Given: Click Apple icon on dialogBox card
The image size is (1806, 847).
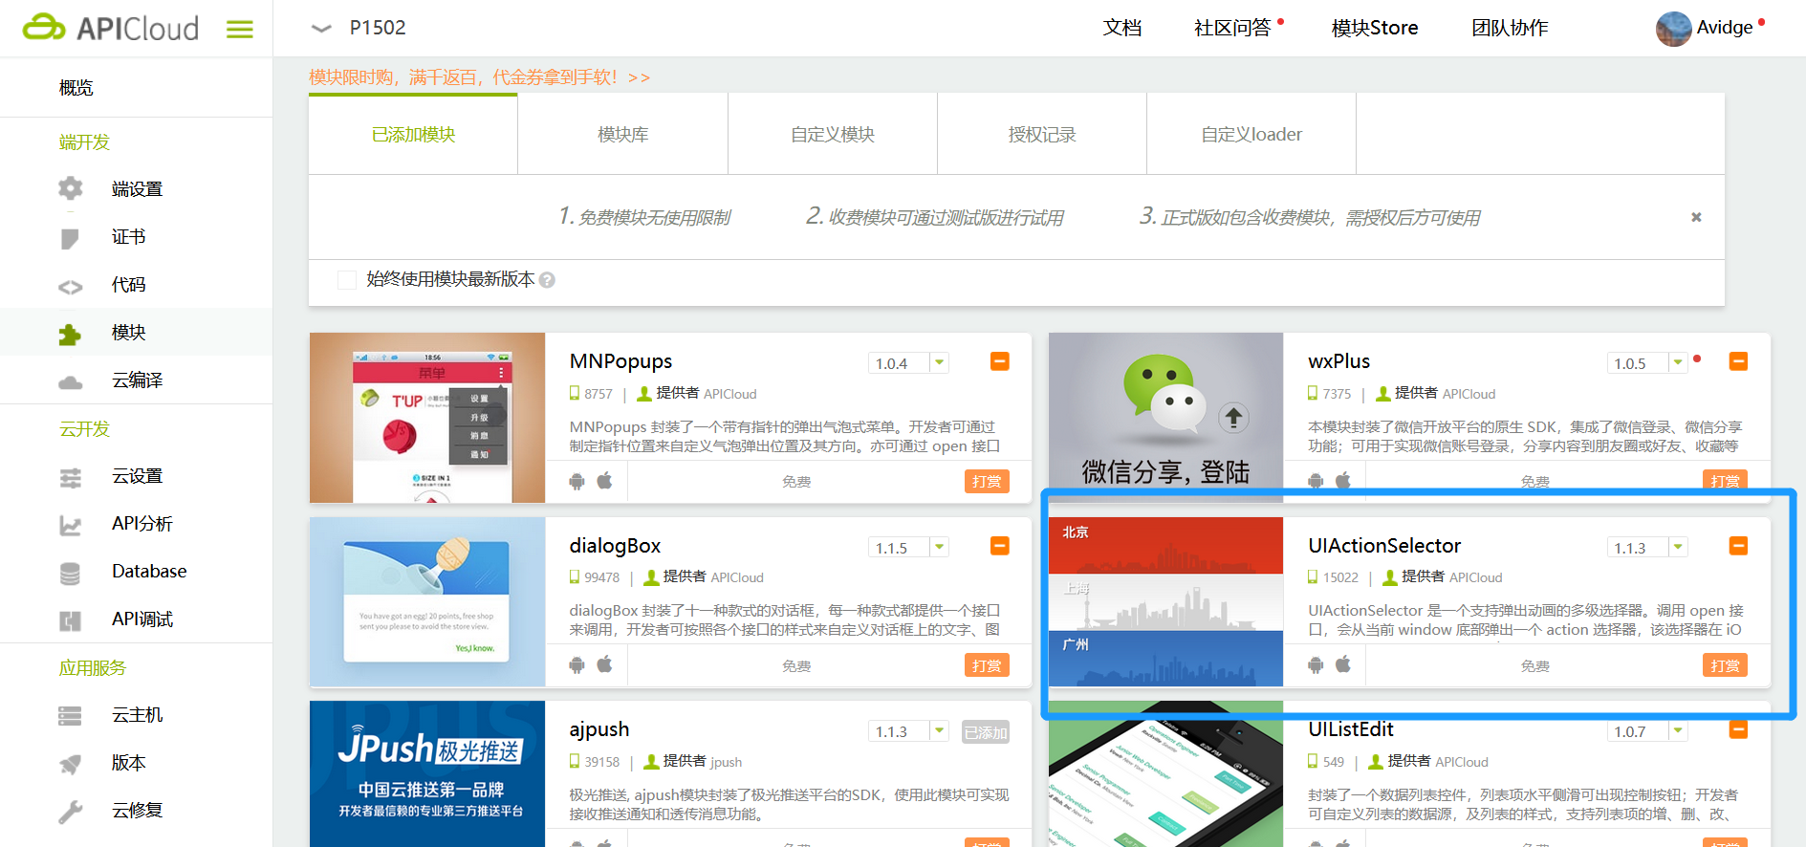Looking at the screenshot, I should 605,663.
